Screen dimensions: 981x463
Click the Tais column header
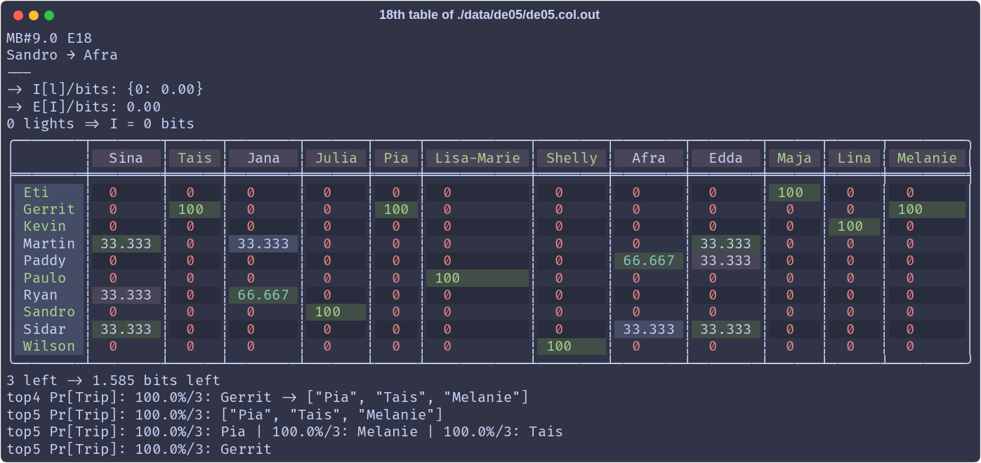click(195, 158)
